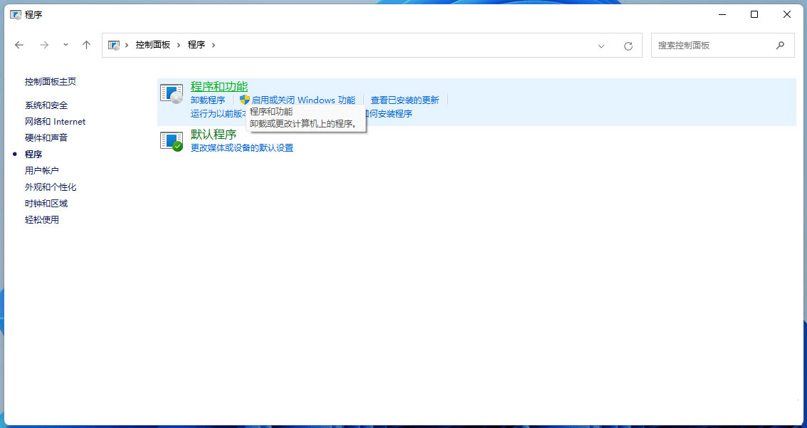Click 更改媒体或设备的默认设置 link

pos(242,148)
